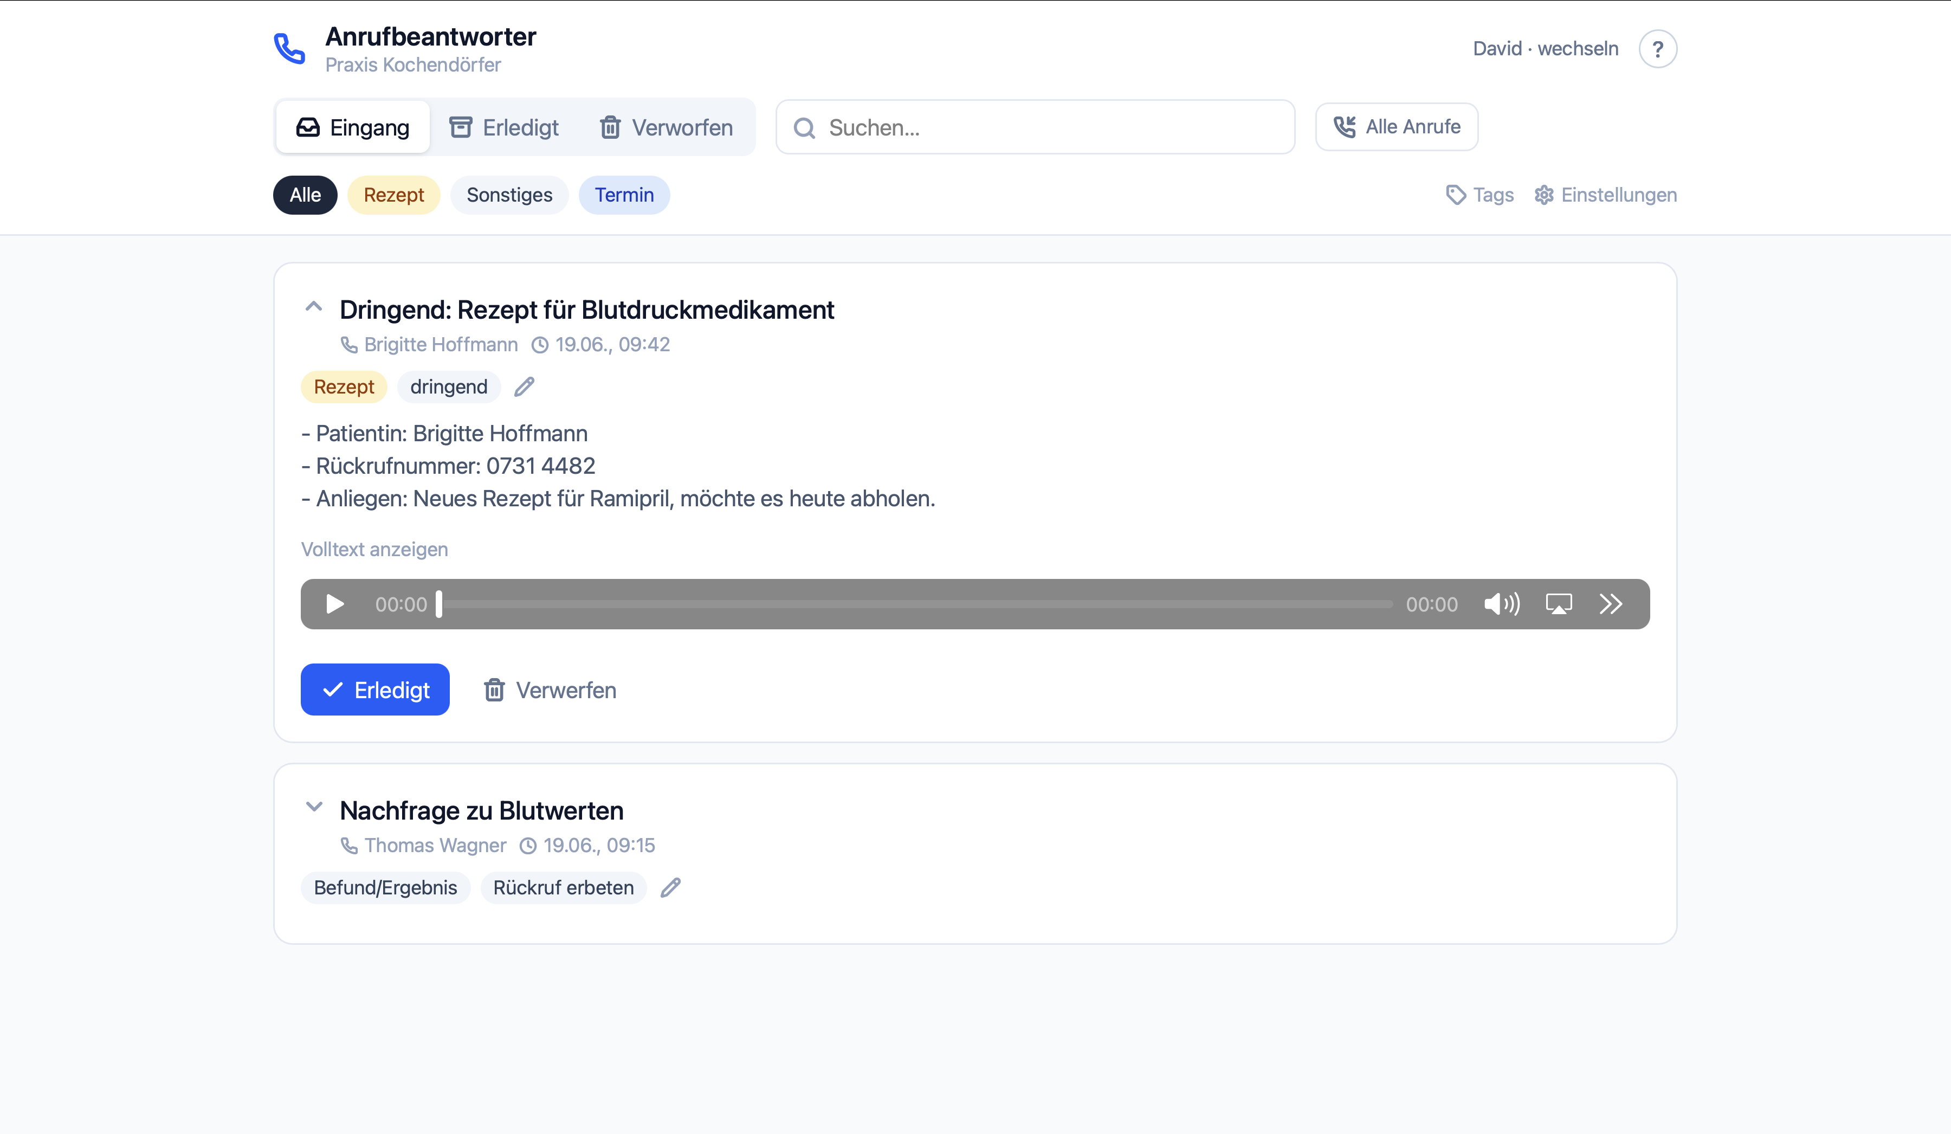This screenshot has width=1951, height=1134.
Task: Switch to the Erledigt tab
Action: tap(504, 127)
